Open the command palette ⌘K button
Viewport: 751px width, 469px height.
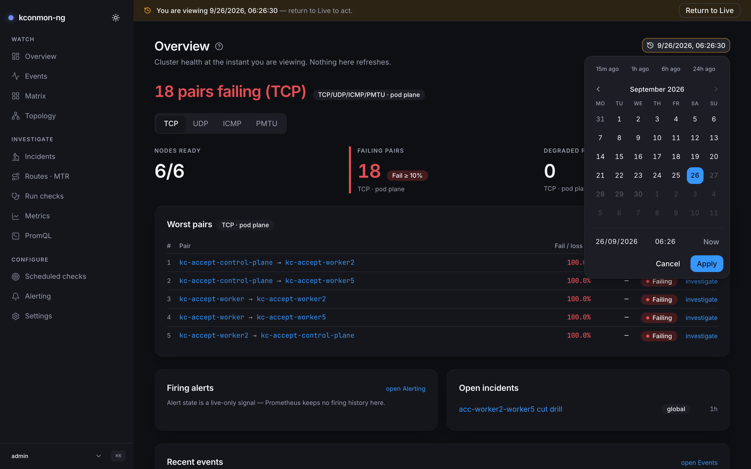(118, 456)
